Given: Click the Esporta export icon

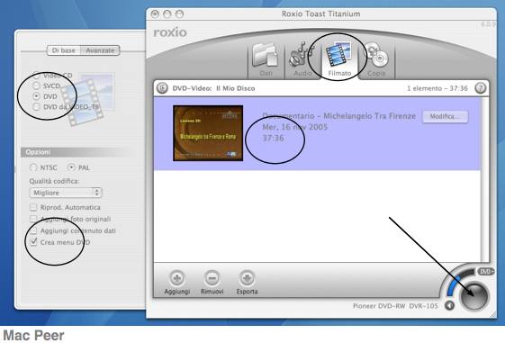Looking at the screenshot, I should (x=247, y=278).
